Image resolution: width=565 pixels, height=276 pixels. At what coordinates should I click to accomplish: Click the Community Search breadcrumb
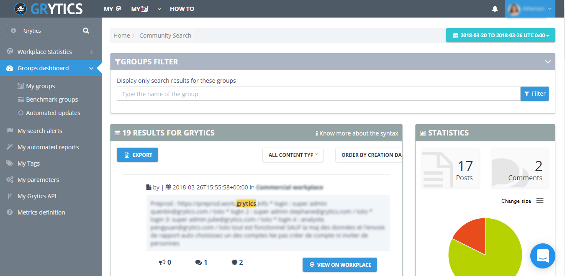(165, 36)
